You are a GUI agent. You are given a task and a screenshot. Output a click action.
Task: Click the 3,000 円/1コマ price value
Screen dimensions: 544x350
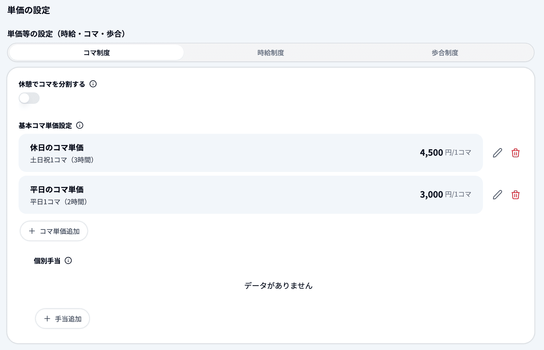coord(445,194)
